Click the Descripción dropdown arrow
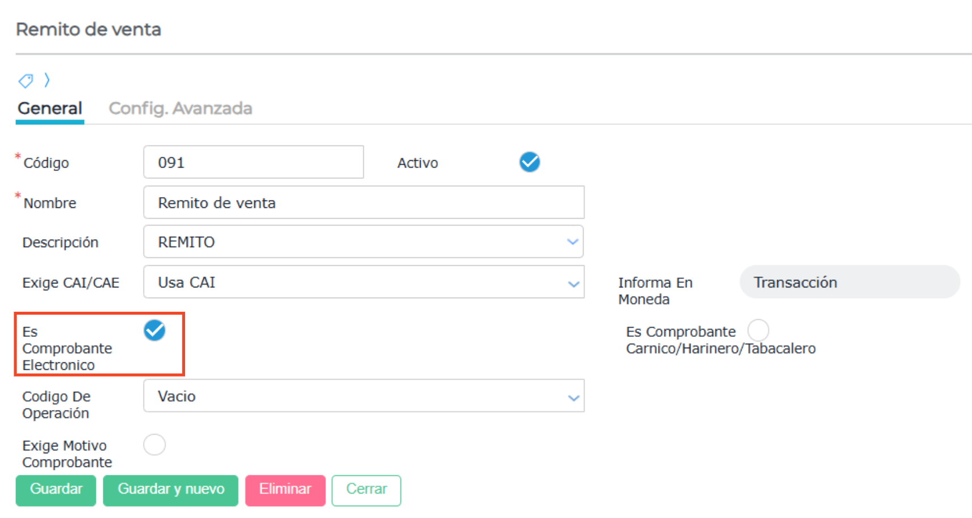 click(573, 242)
